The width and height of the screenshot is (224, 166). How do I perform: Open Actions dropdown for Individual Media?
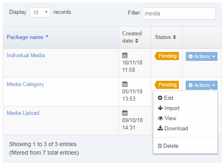tap(202, 56)
